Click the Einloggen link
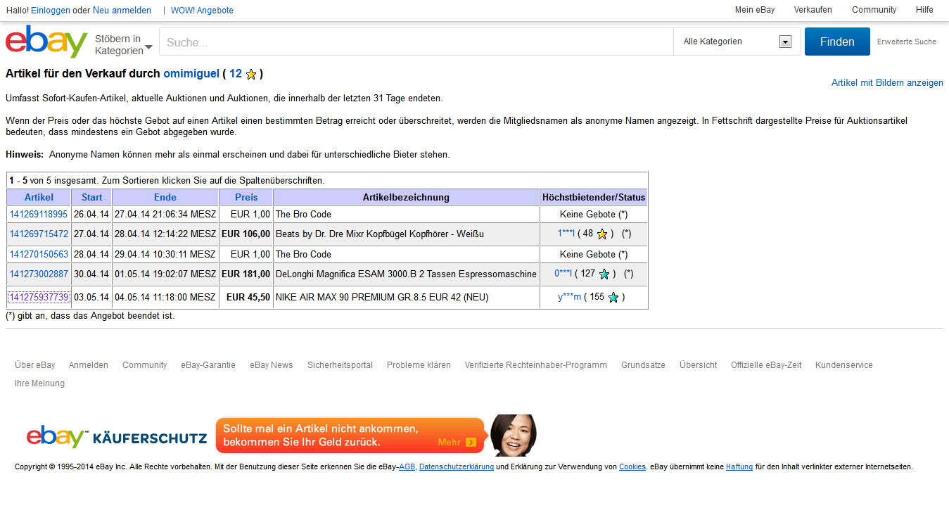 pyautogui.click(x=51, y=11)
